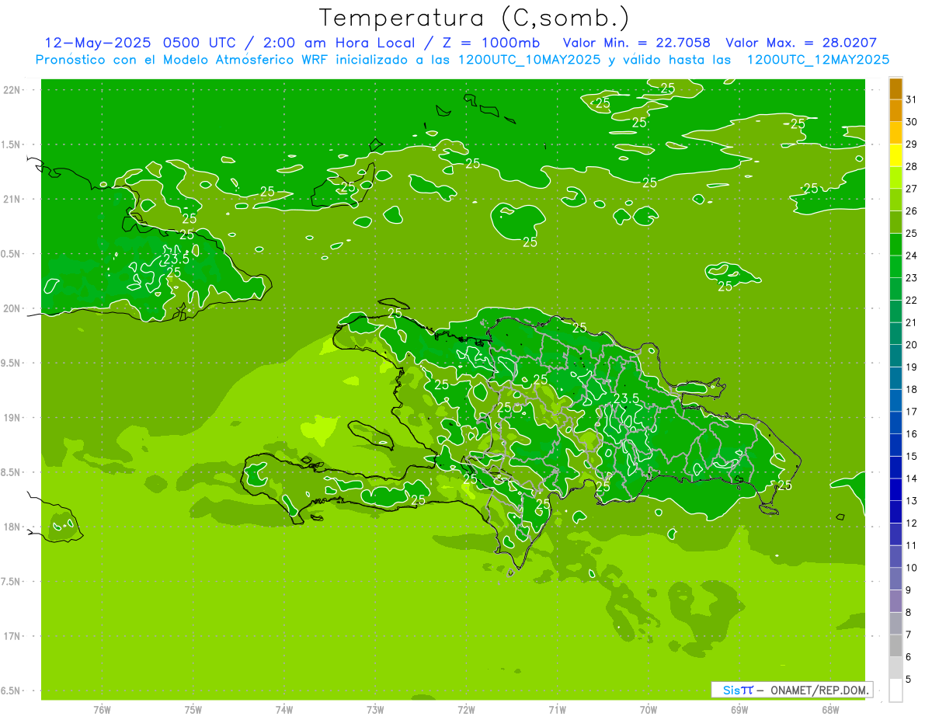Click the orange colorbar swatch between 29 and 30
This screenshot has height=720, width=932.
tap(895, 134)
